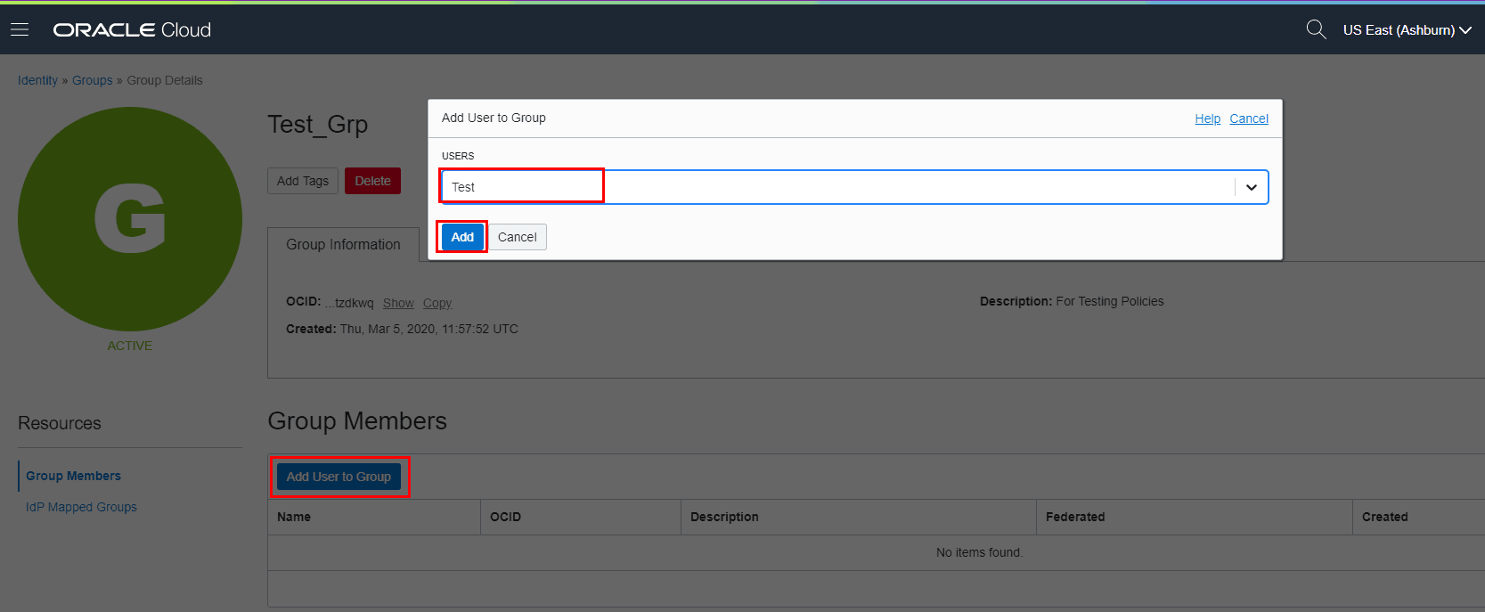Click the blue Add button
This screenshot has height=612, width=1485.
point(462,237)
